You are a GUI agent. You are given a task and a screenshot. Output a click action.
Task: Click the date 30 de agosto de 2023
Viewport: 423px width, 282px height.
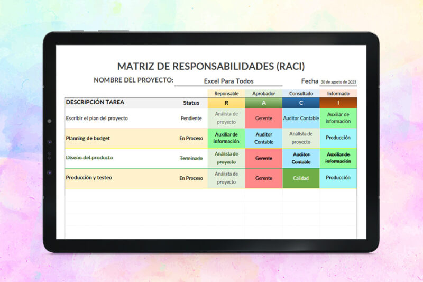[338, 82]
